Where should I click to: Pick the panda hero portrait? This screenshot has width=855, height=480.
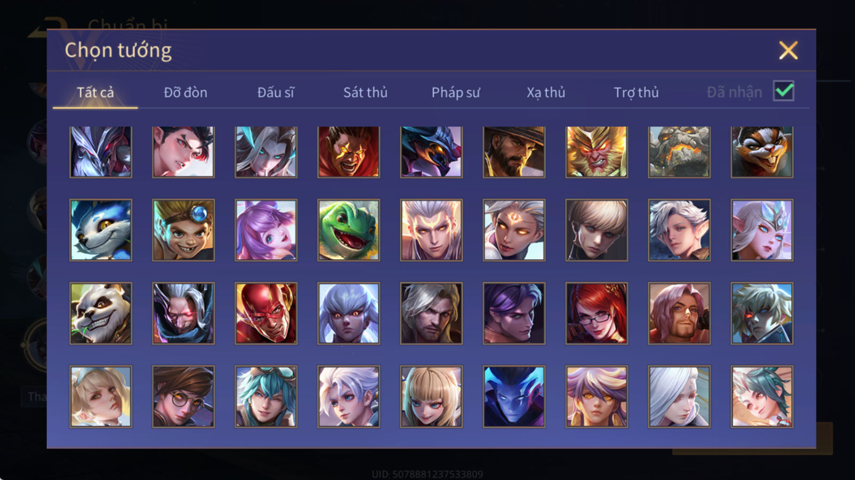pyautogui.click(x=100, y=313)
